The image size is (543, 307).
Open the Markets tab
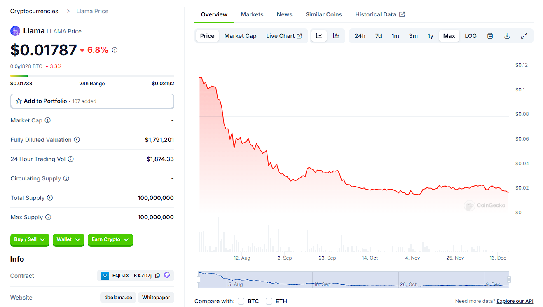252,14
